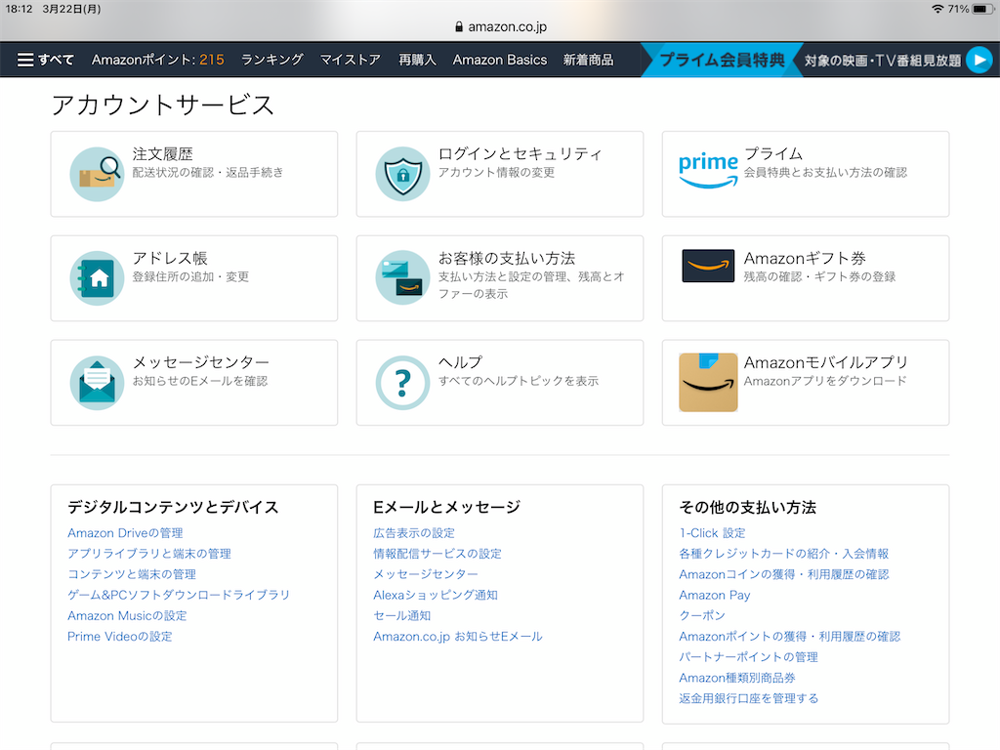This screenshot has width=1000, height=750.
Task: Open マイストア in navigation bar
Action: click(x=351, y=60)
